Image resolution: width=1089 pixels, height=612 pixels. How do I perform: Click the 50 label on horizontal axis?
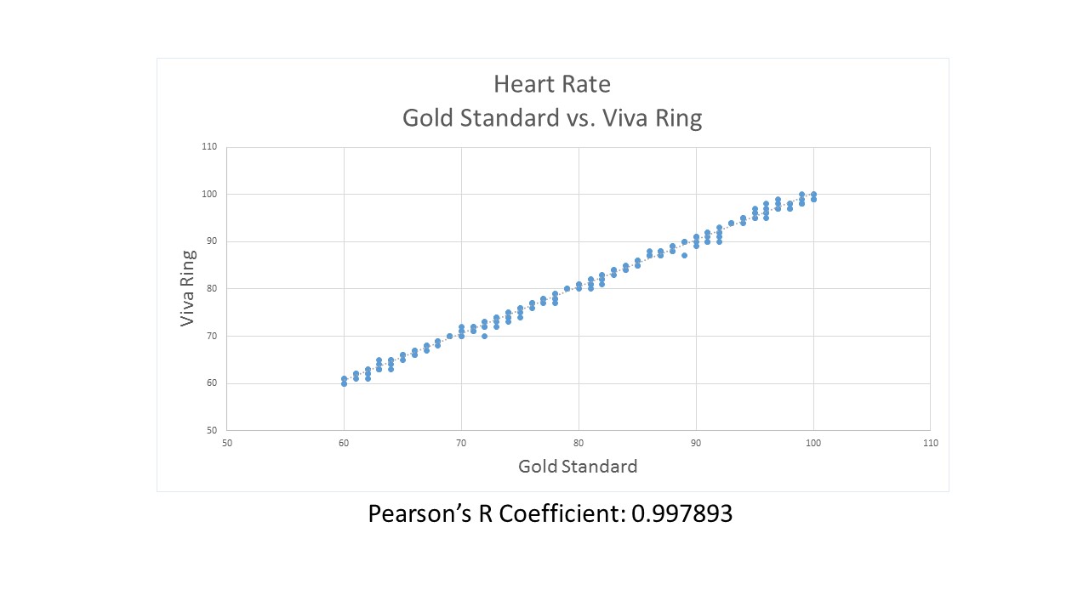click(x=226, y=443)
